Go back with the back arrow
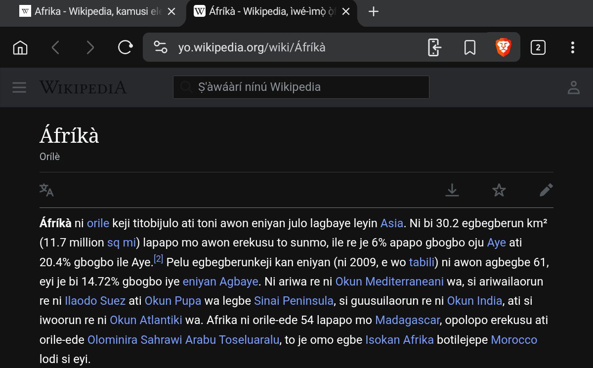The width and height of the screenshot is (593, 368). pyautogui.click(x=55, y=47)
